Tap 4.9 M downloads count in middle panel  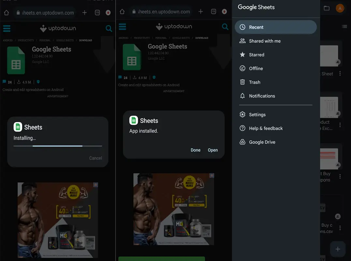(x=140, y=78)
